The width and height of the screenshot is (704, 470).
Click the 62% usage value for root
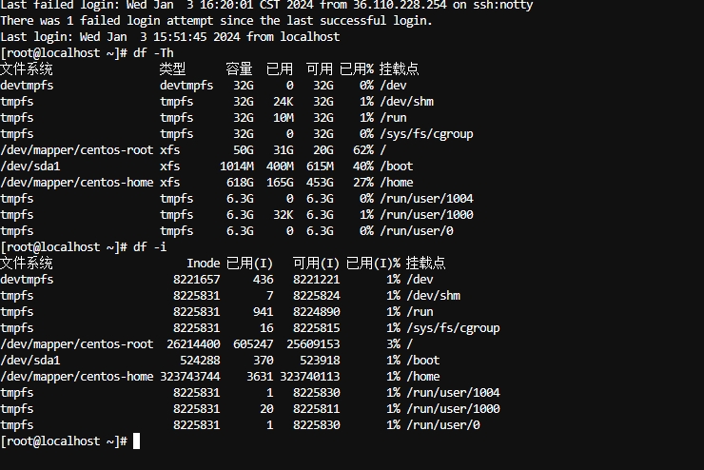(x=362, y=150)
